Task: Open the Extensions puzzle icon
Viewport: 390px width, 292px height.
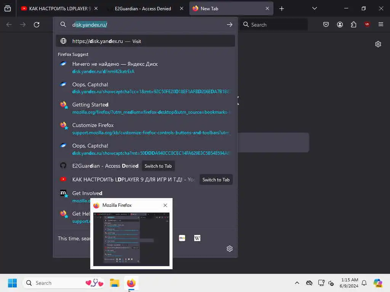Action: [353, 24]
